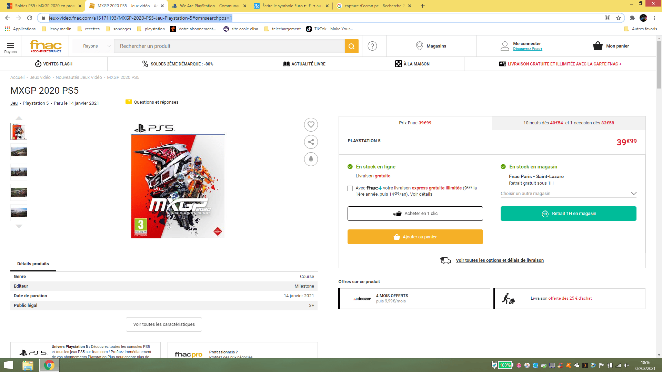Select the first cover art thumbnail
Image resolution: width=662 pixels, height=372 pixels.
tap(19, 131)
